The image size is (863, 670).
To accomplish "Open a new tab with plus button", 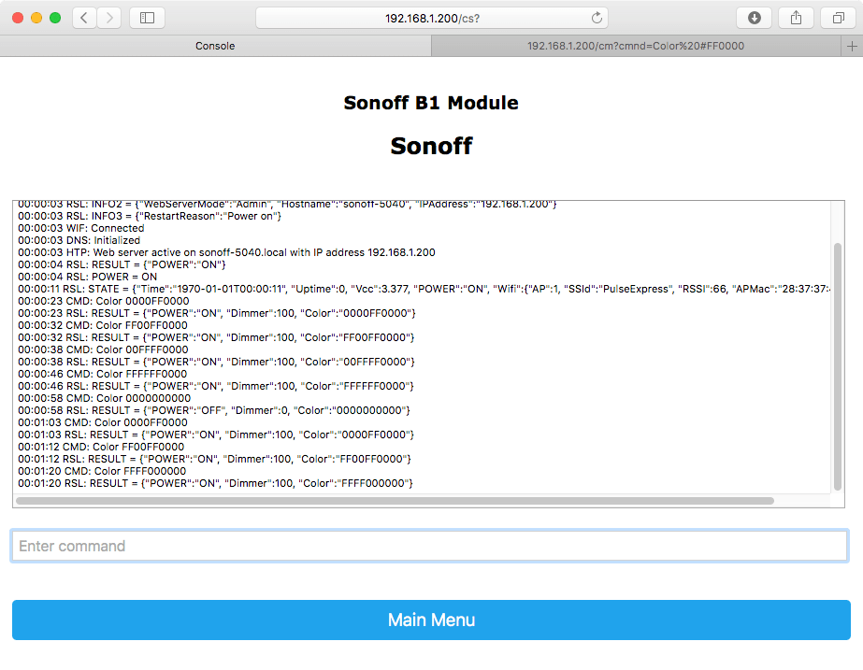I will pos(852,46).
